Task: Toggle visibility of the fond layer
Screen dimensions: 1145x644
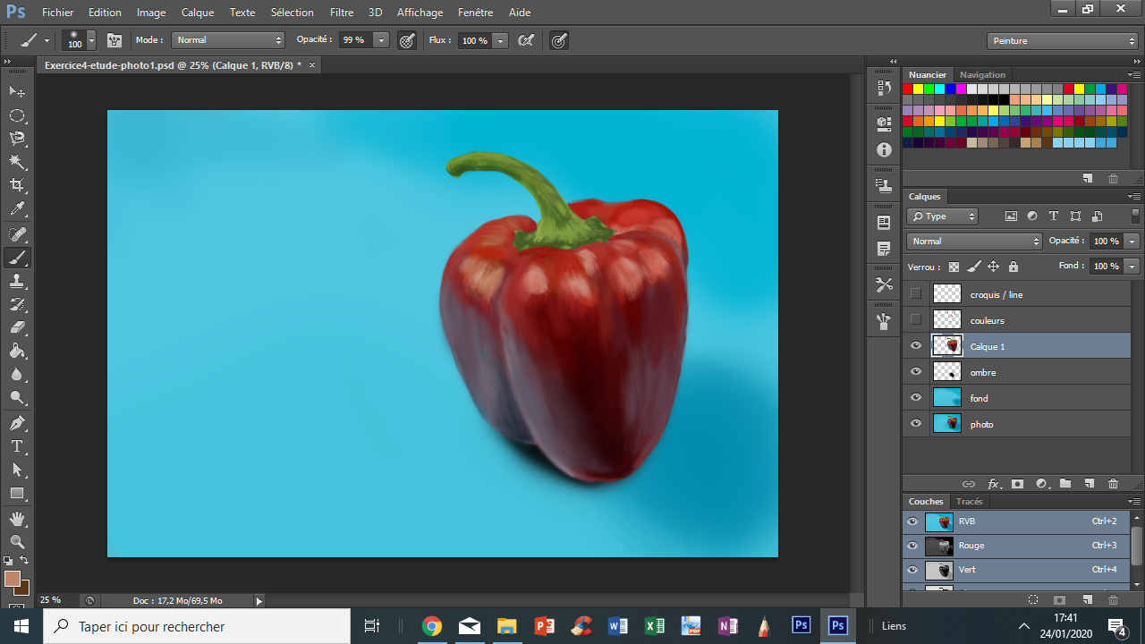Action: (915, 397)
